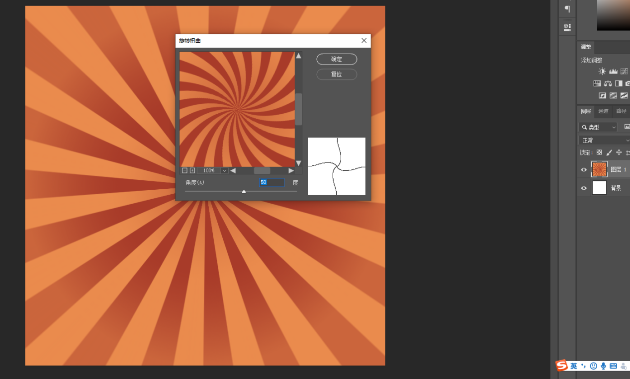The height and width of the screenshot is (379, 630).
Task: Click the preview scroll-down arrow
Action: pyautogui.click(x=298, y=163)
